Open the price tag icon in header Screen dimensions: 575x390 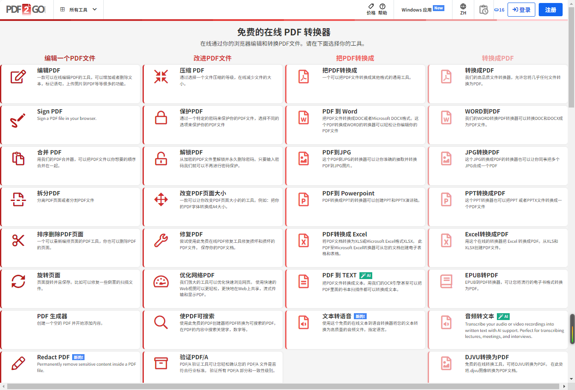pos(371,6)
